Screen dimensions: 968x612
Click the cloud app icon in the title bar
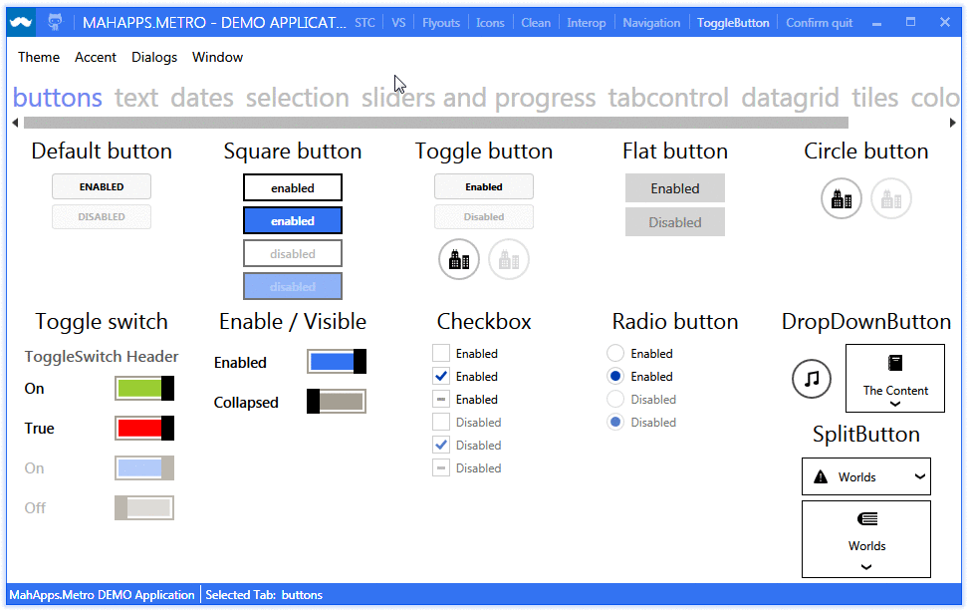pyautogui.click(x=20, y=22)
